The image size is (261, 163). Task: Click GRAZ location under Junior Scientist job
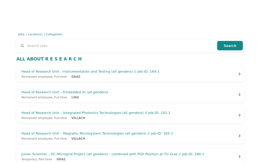coord(61,159)
